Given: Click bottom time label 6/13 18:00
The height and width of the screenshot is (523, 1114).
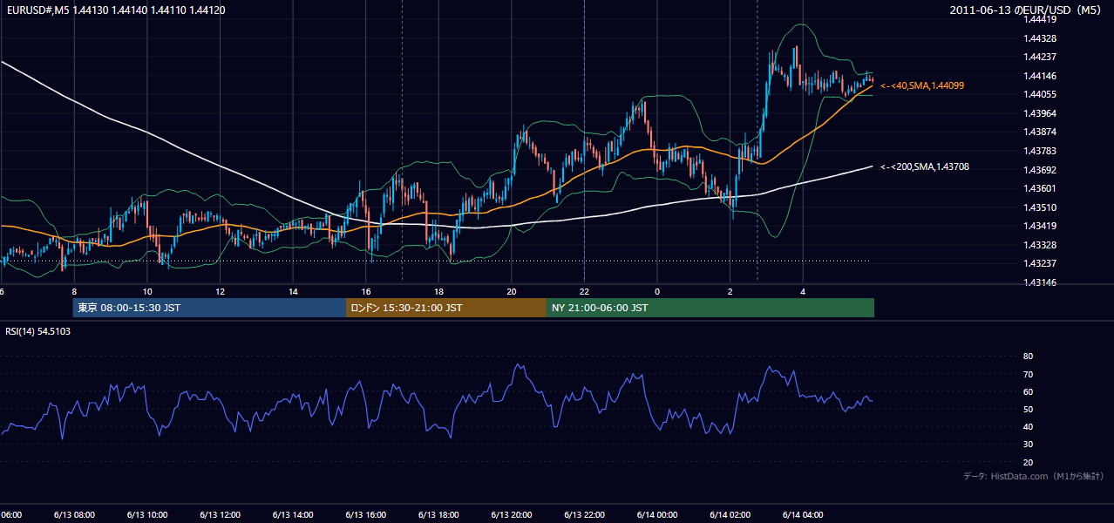Looking at the screenshot, I should click(x=438, y=514).
